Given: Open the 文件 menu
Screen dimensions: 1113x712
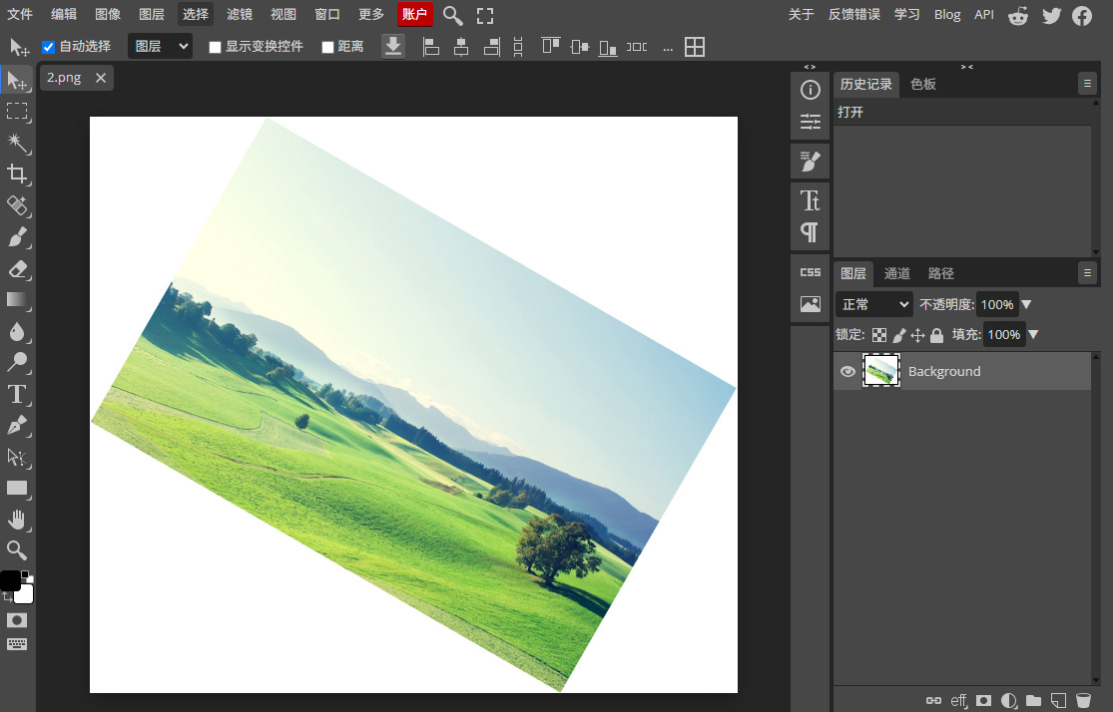Looking at the screenshot, I should tap(20, 14).
